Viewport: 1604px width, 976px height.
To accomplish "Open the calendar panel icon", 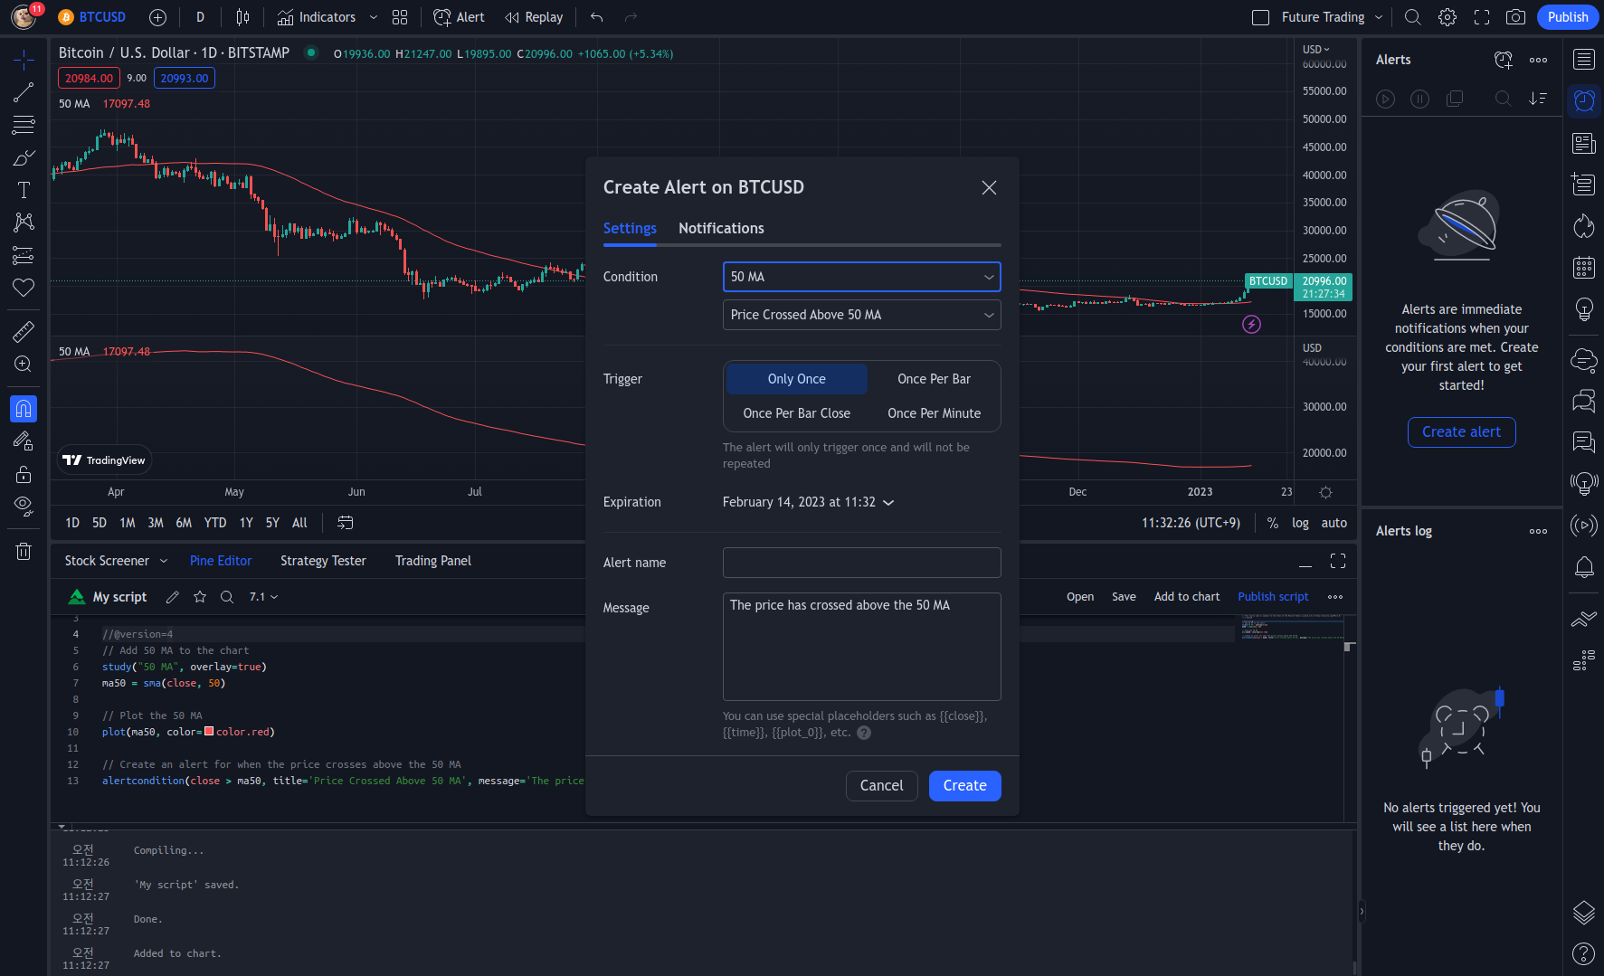I will point(1583,268).
